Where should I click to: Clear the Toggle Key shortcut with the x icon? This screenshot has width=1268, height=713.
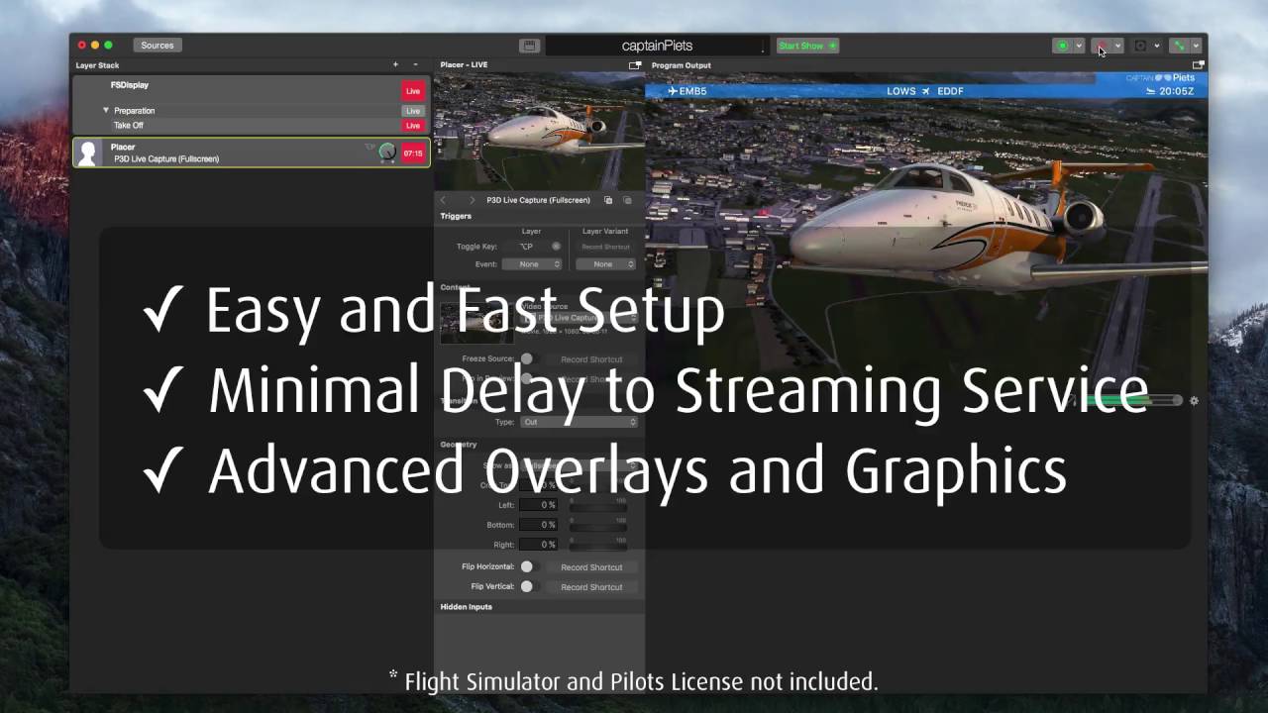[x=557, y=247]
